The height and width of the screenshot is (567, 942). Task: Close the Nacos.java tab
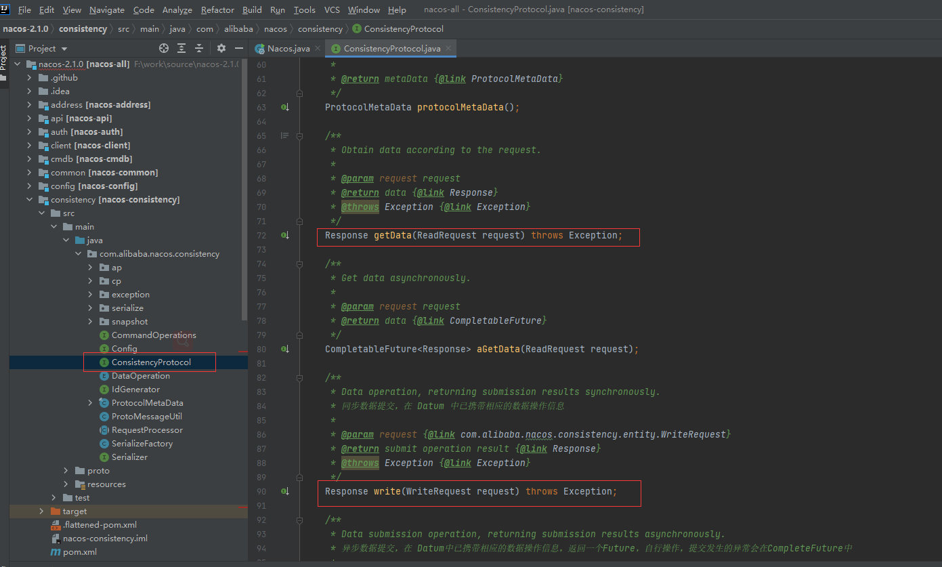coord(317,49)
